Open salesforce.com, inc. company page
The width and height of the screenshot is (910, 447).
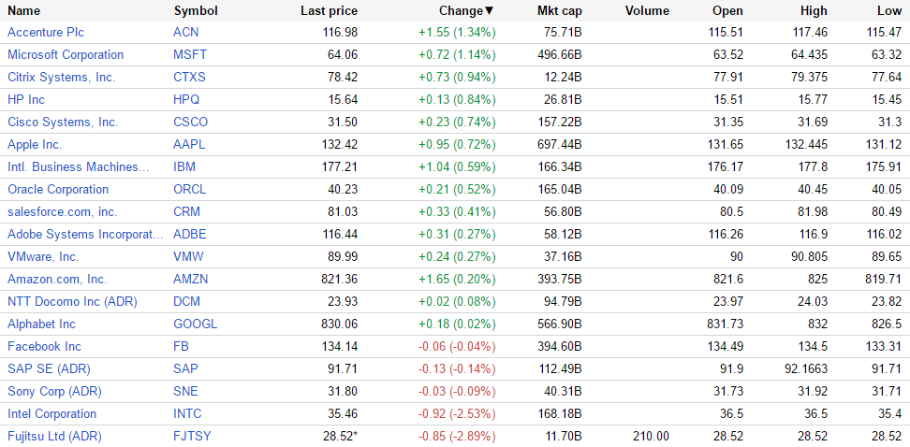point(63,211)
